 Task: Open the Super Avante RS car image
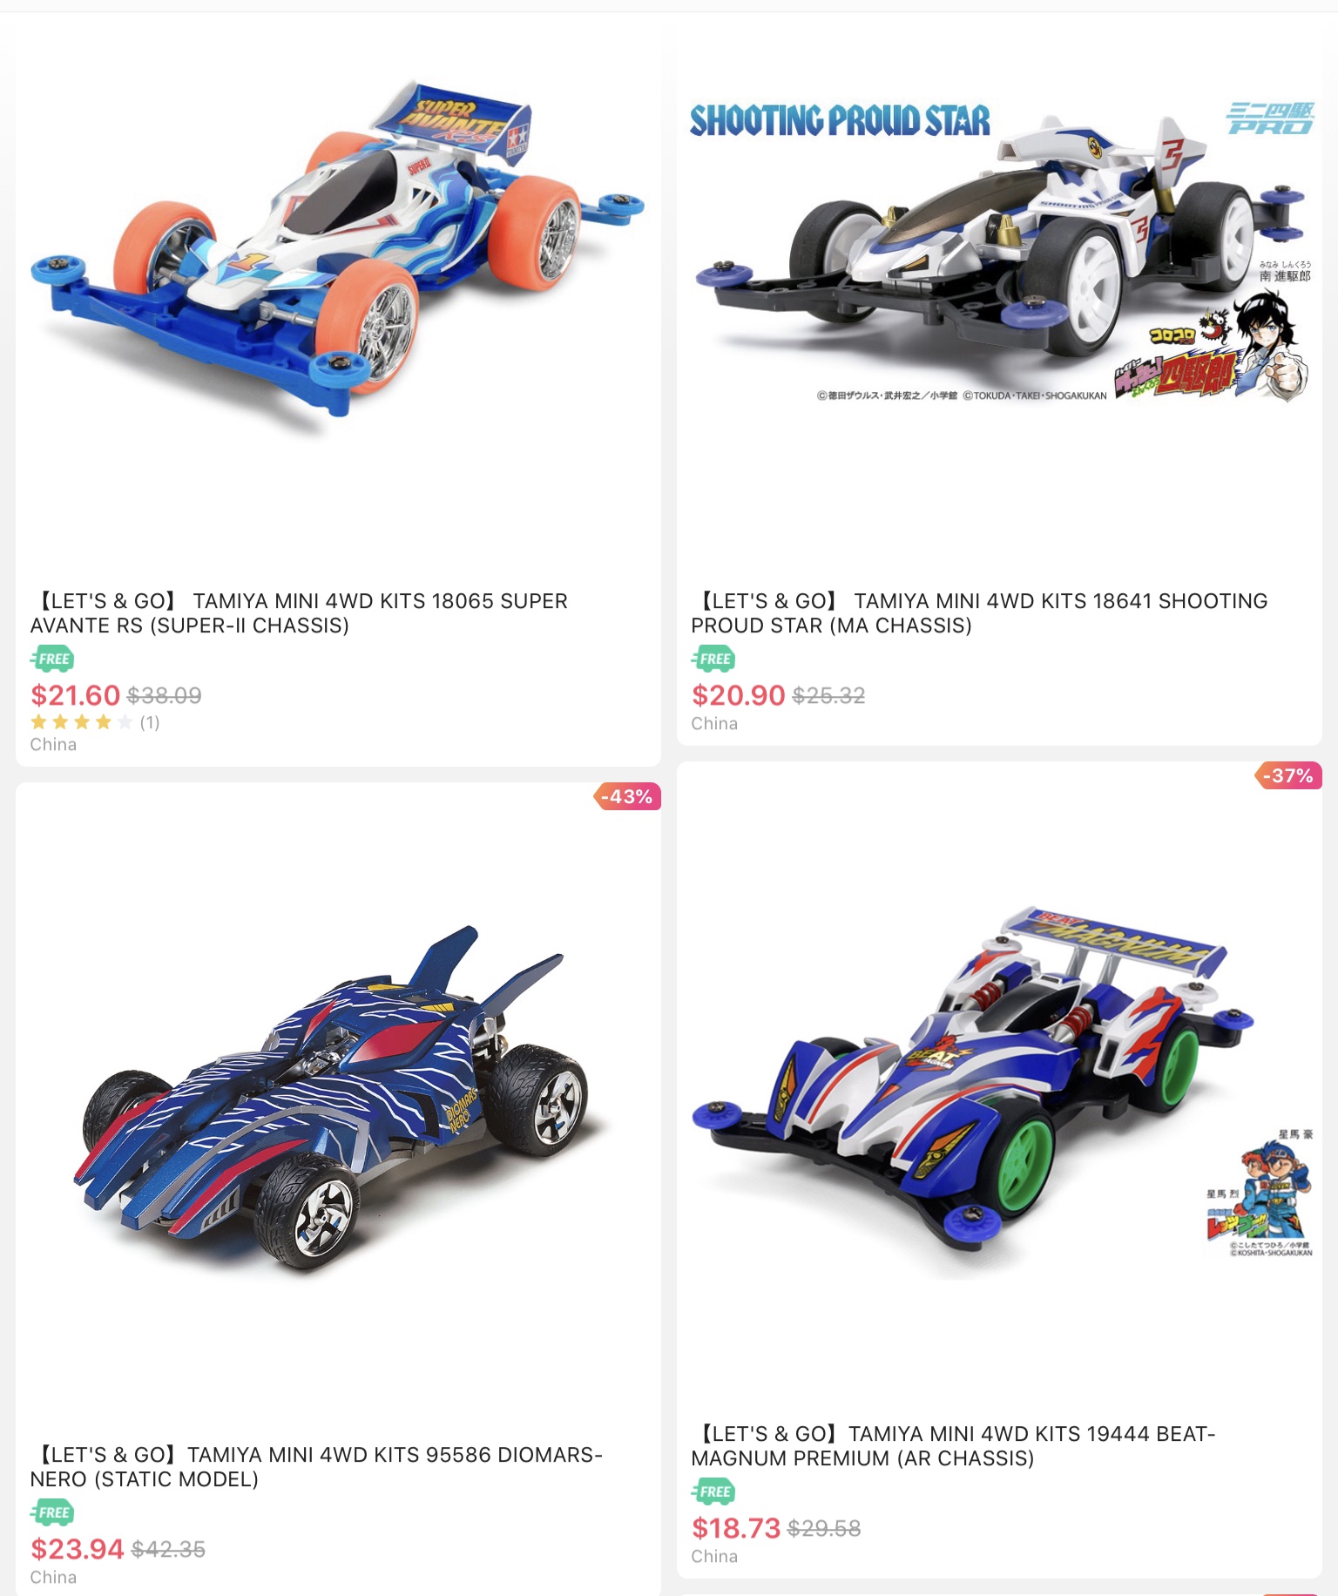pos(338,251)
